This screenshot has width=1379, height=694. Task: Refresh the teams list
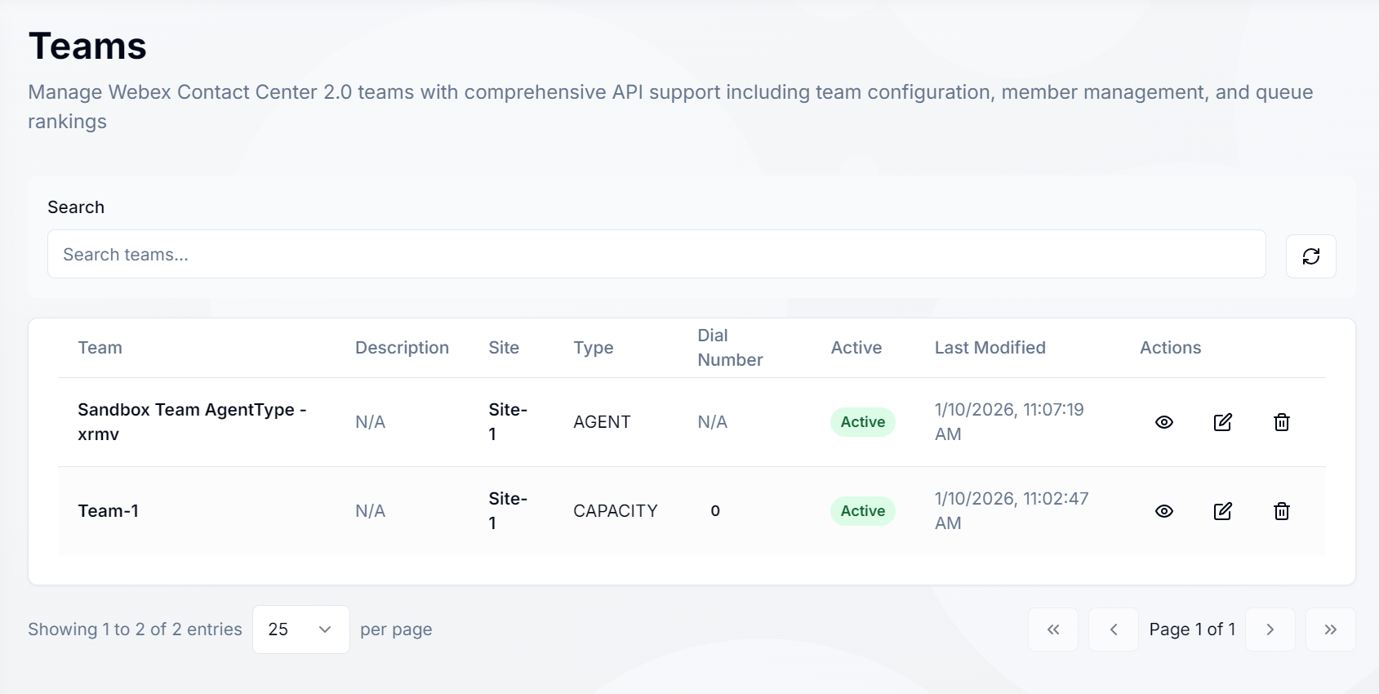point(1310,256)
